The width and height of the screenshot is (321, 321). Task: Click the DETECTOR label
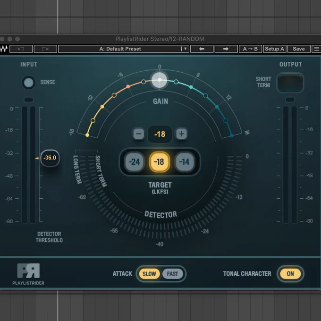click(x=160, y=214)
